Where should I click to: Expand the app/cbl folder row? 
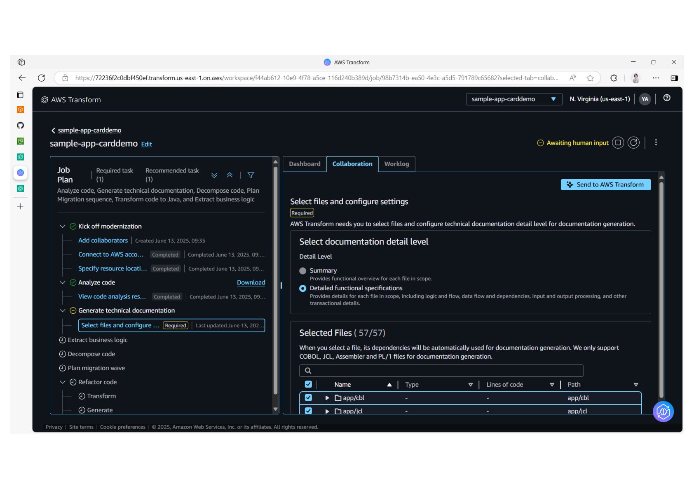coord(327,398)
